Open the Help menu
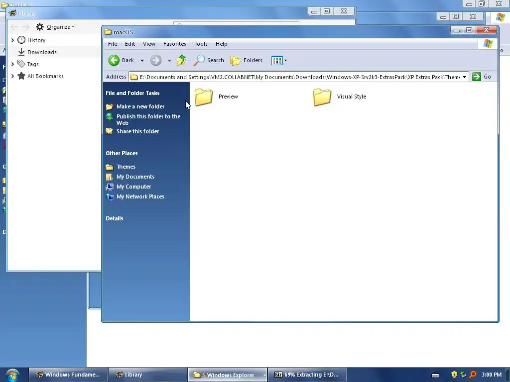 coord(222,44)
